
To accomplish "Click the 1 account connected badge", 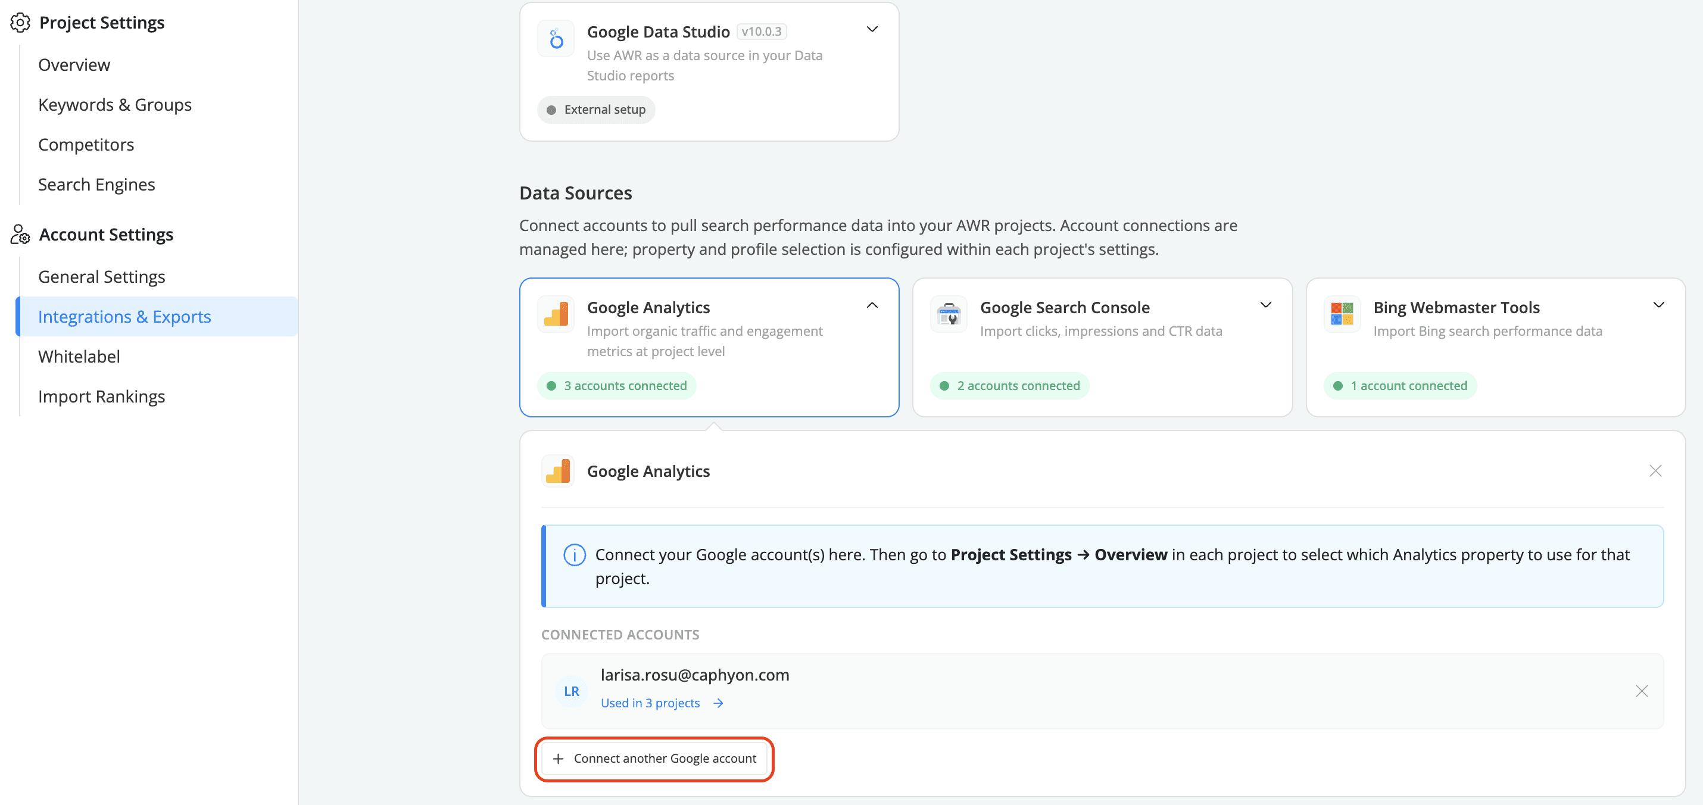I will [1399, 386].
